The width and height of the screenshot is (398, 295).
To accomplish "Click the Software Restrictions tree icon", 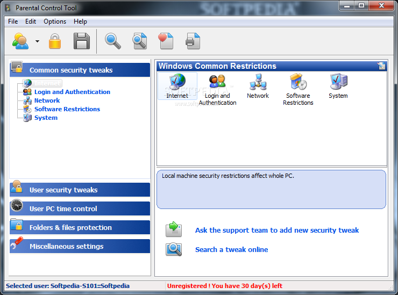I will pos(27,109).
